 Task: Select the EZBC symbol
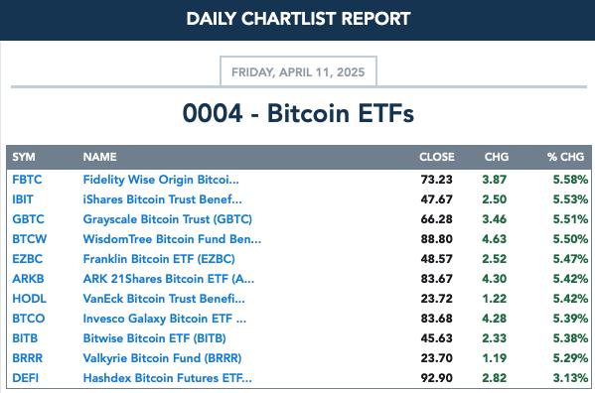coord(28,259)
